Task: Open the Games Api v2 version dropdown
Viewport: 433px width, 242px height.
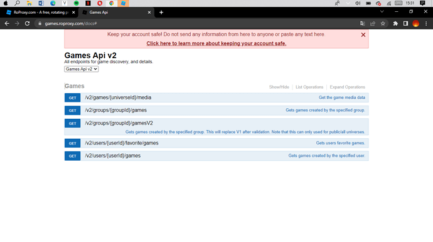Action: coord(81,69)
